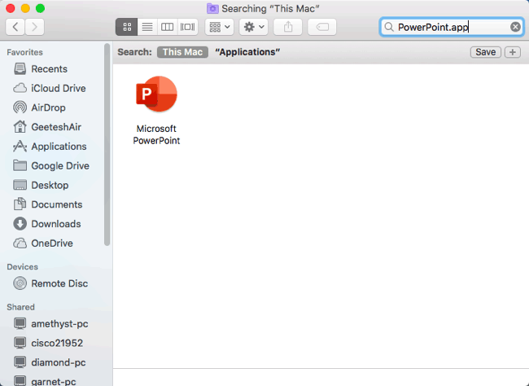Open Google Drive in the sidebar
Screen dimensions: 529x386
[60, 165]
